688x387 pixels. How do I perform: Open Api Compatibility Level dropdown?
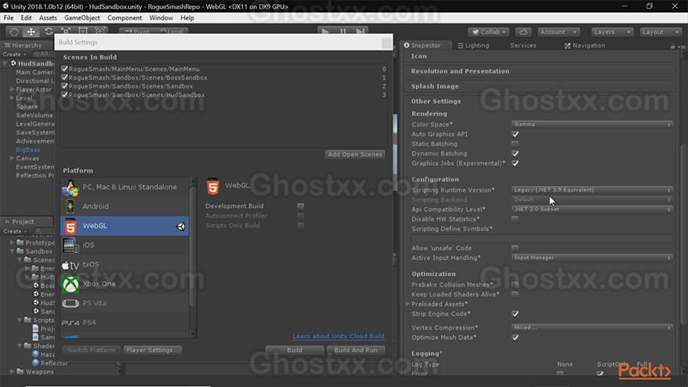592,210
